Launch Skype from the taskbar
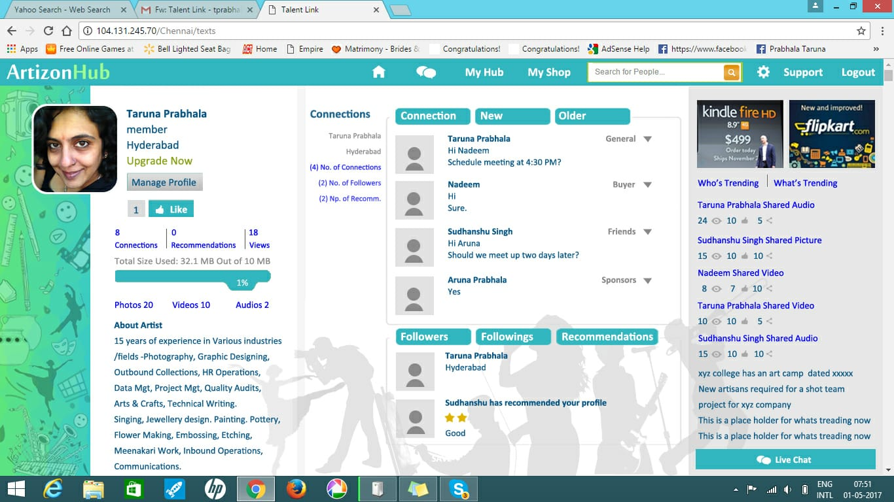 [458, 489]
